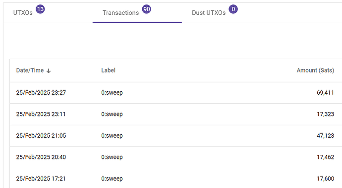Click the Dust UTXOs count badge 0

coord(233,9)
